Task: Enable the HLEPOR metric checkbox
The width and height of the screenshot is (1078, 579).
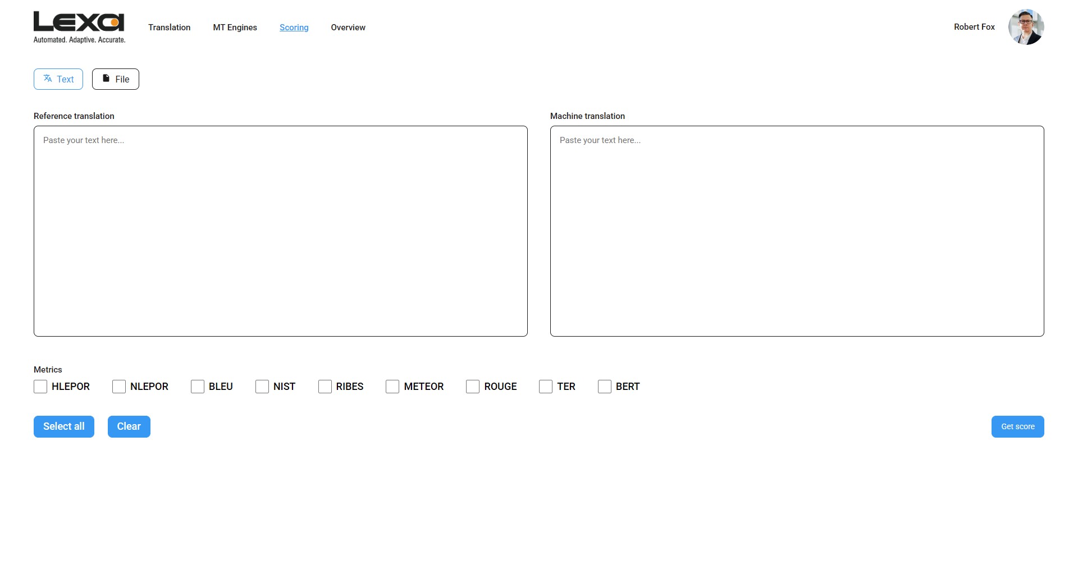Action: pos(40,387)
